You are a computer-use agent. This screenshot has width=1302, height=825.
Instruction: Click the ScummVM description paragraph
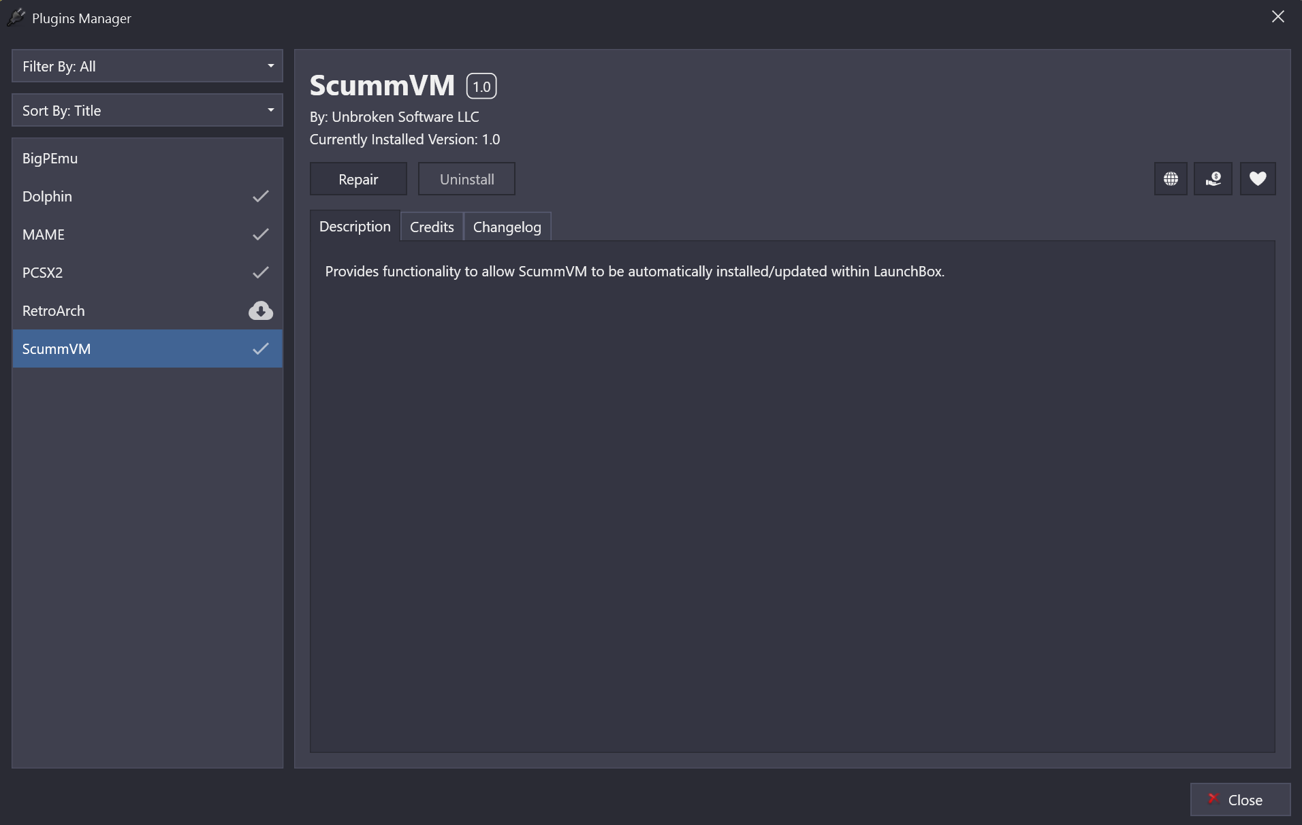pos(635,272)
